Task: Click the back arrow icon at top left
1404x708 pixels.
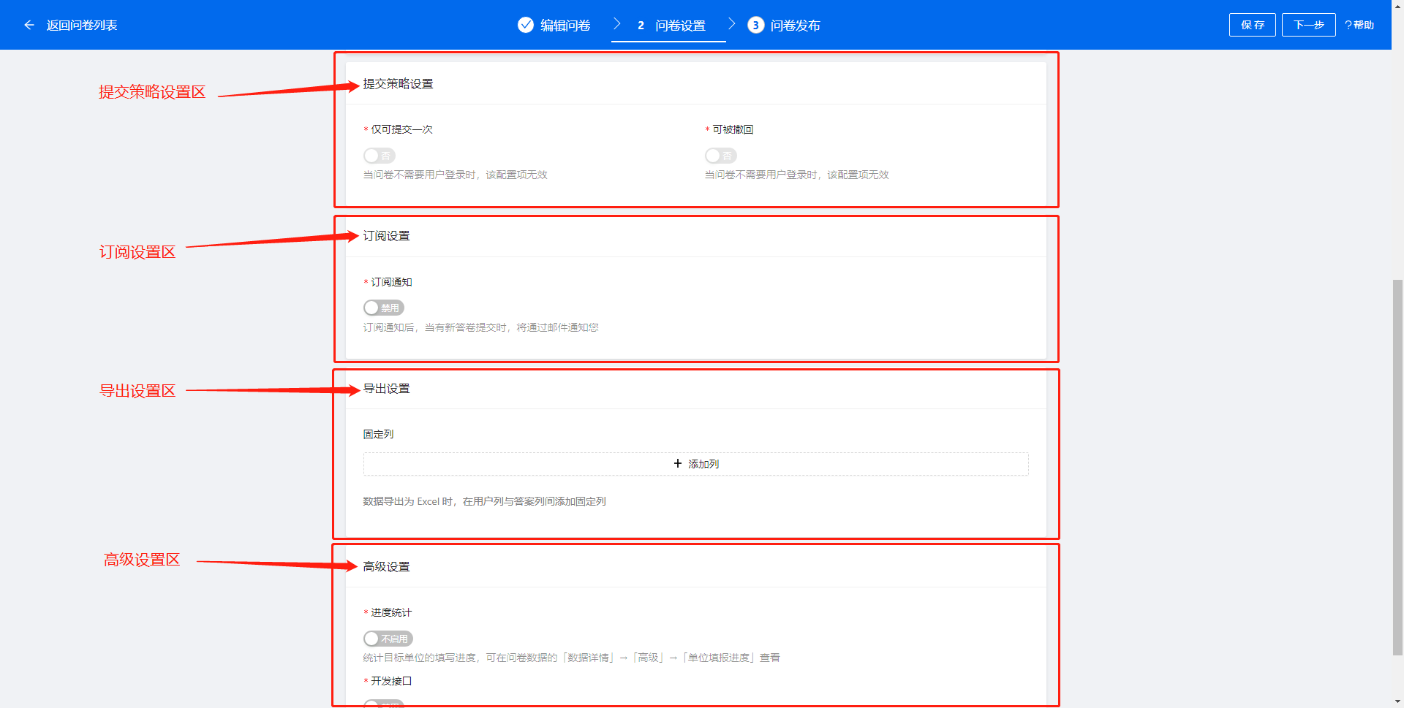Action: click(29, 25)
